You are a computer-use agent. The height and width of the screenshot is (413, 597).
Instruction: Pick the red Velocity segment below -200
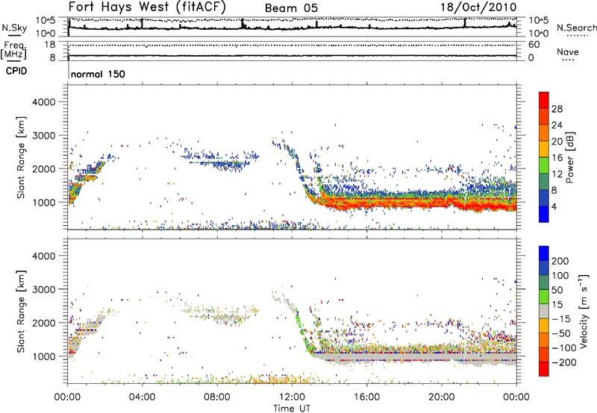tap(544, 369)
